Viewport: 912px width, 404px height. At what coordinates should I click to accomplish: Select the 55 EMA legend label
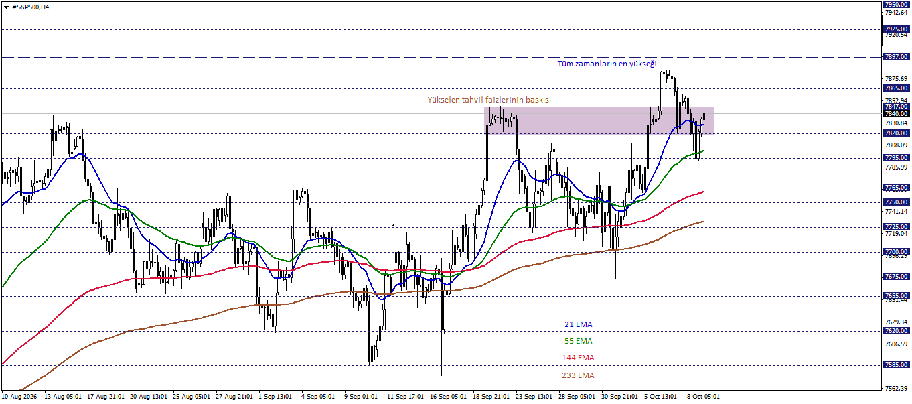[x=579, y=341]
